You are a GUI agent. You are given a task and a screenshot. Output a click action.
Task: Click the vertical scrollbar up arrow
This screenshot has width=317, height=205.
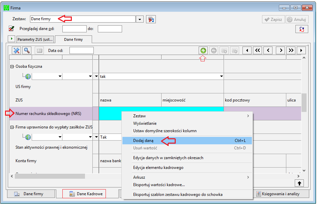pyautogui.click(x=304, y=58)
